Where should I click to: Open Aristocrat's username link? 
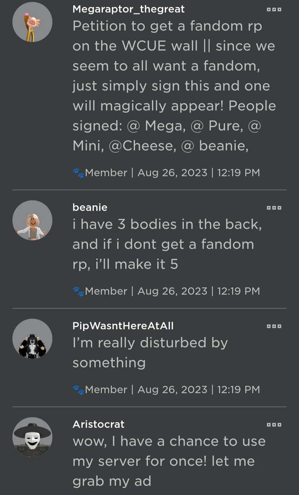coord(98,424)
